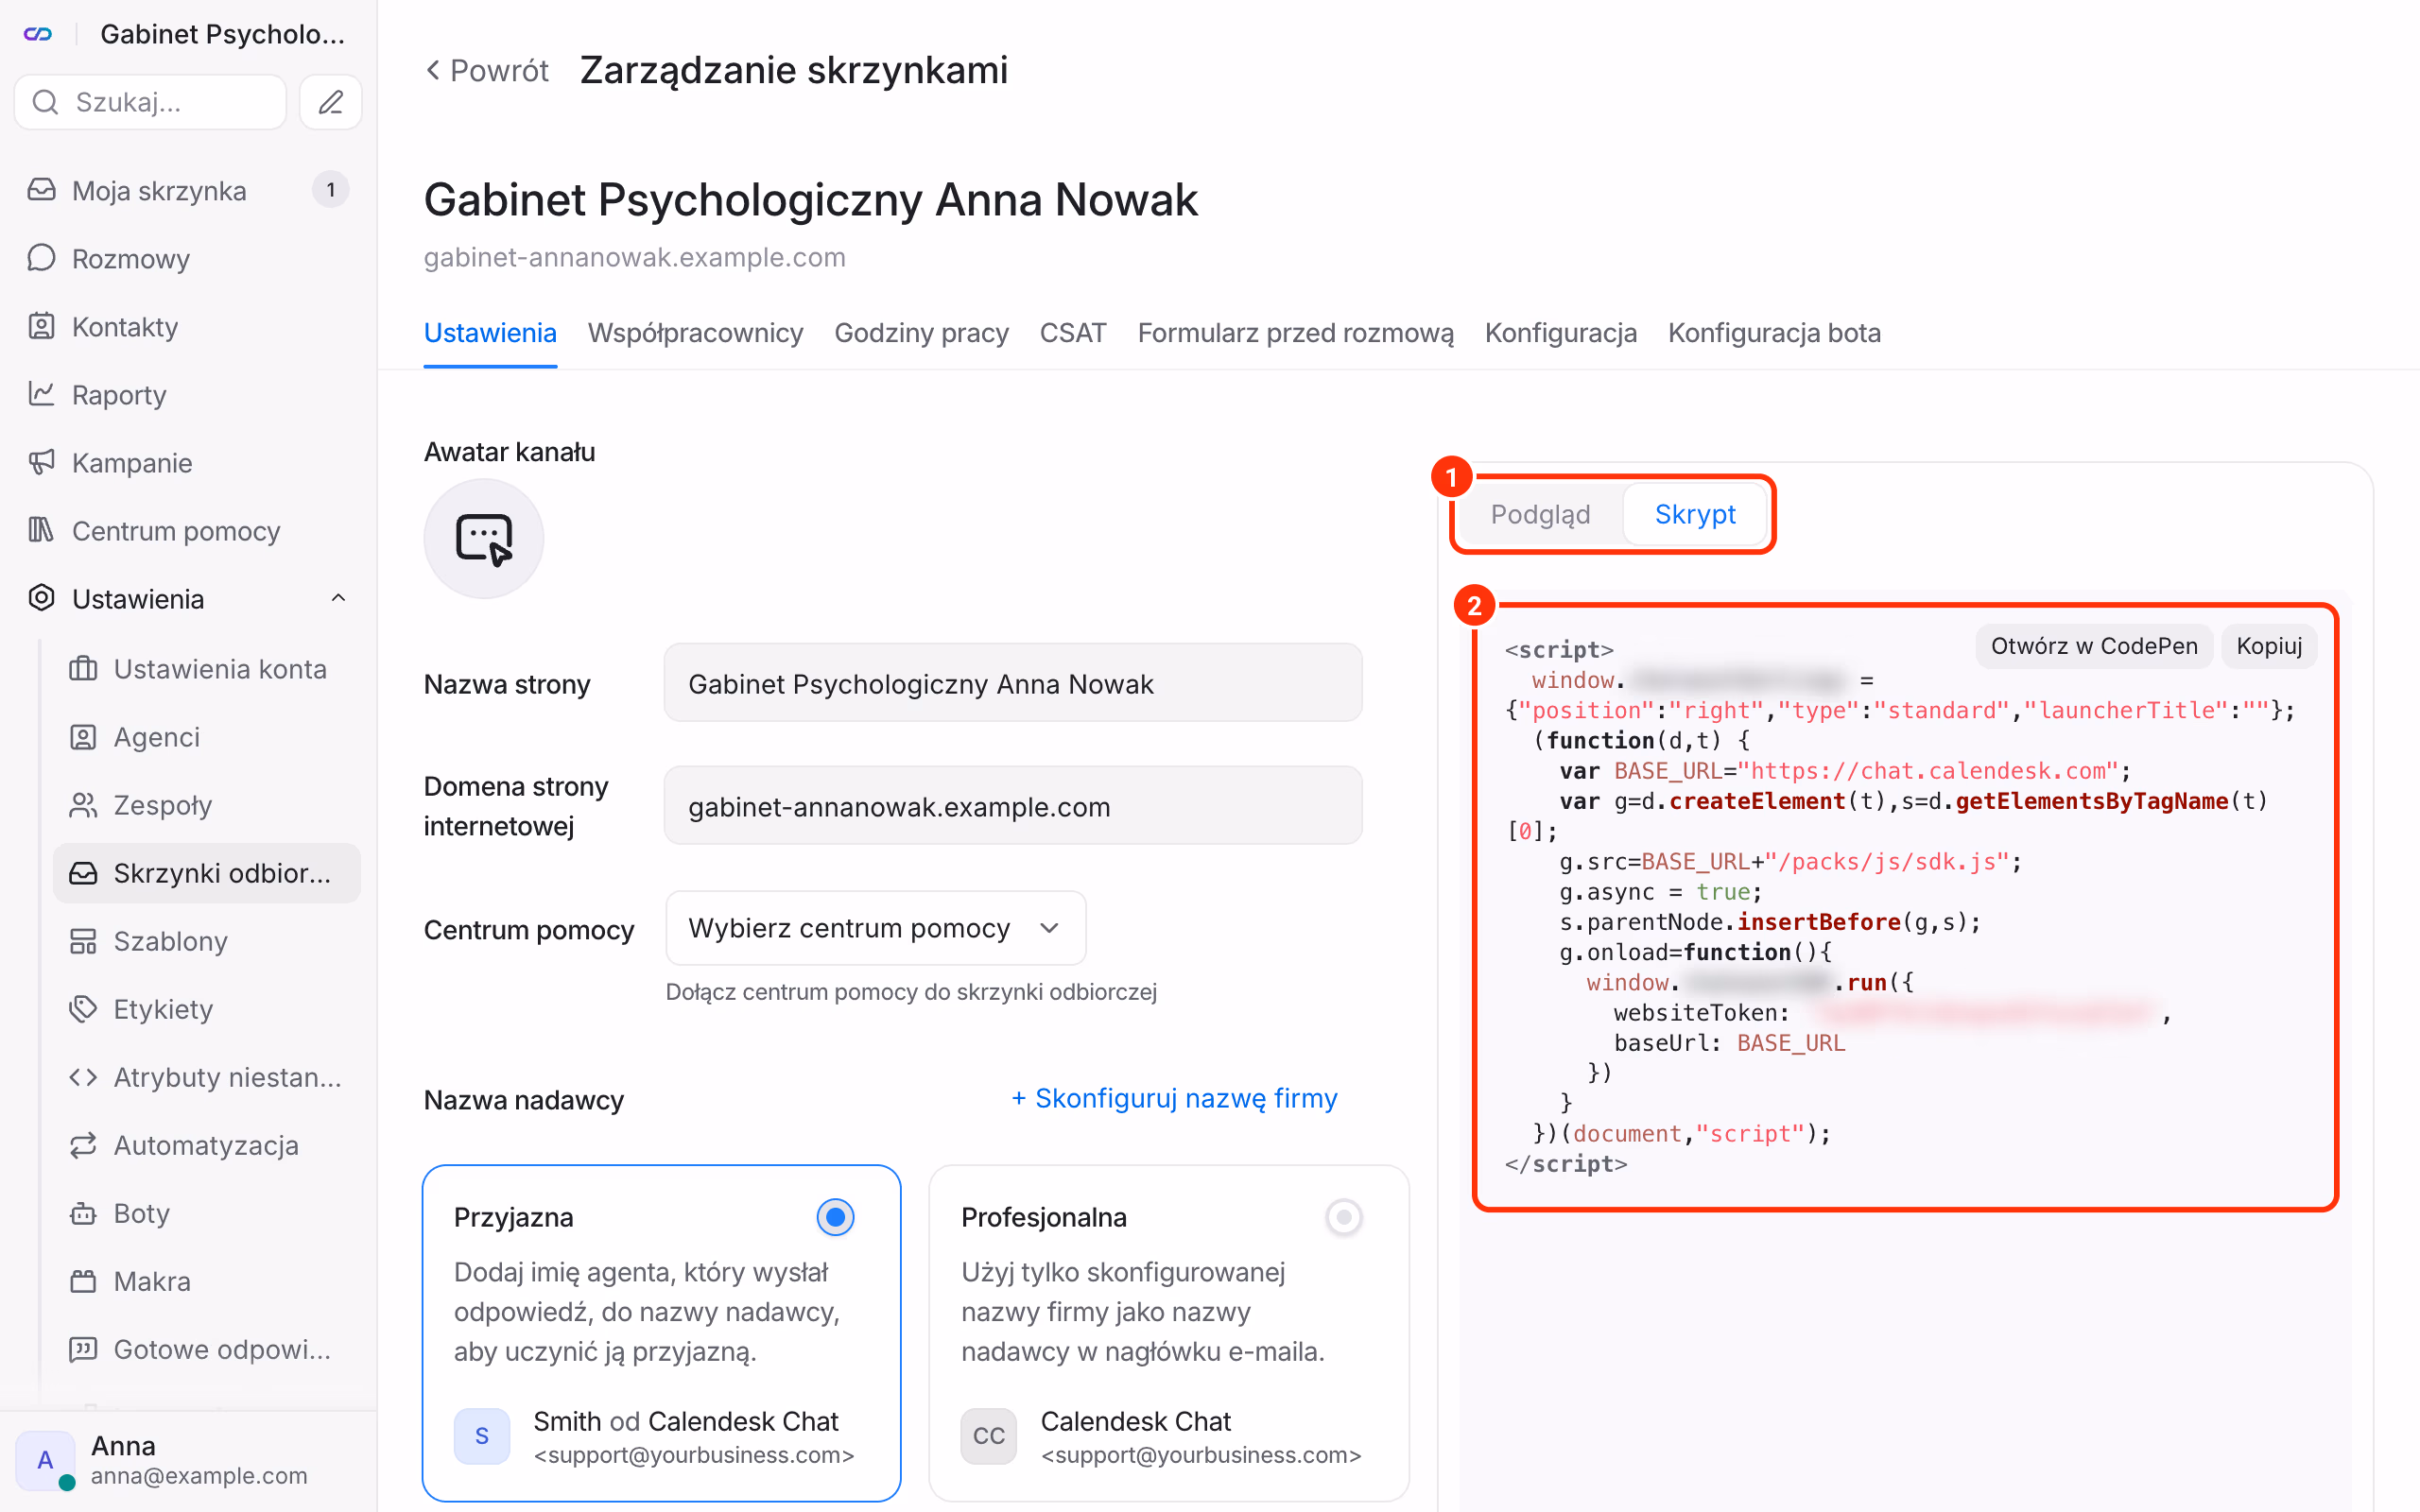Open Formularz przed rozmową tab
Screen dimensions: 2420x1512
click(1295, 333)
